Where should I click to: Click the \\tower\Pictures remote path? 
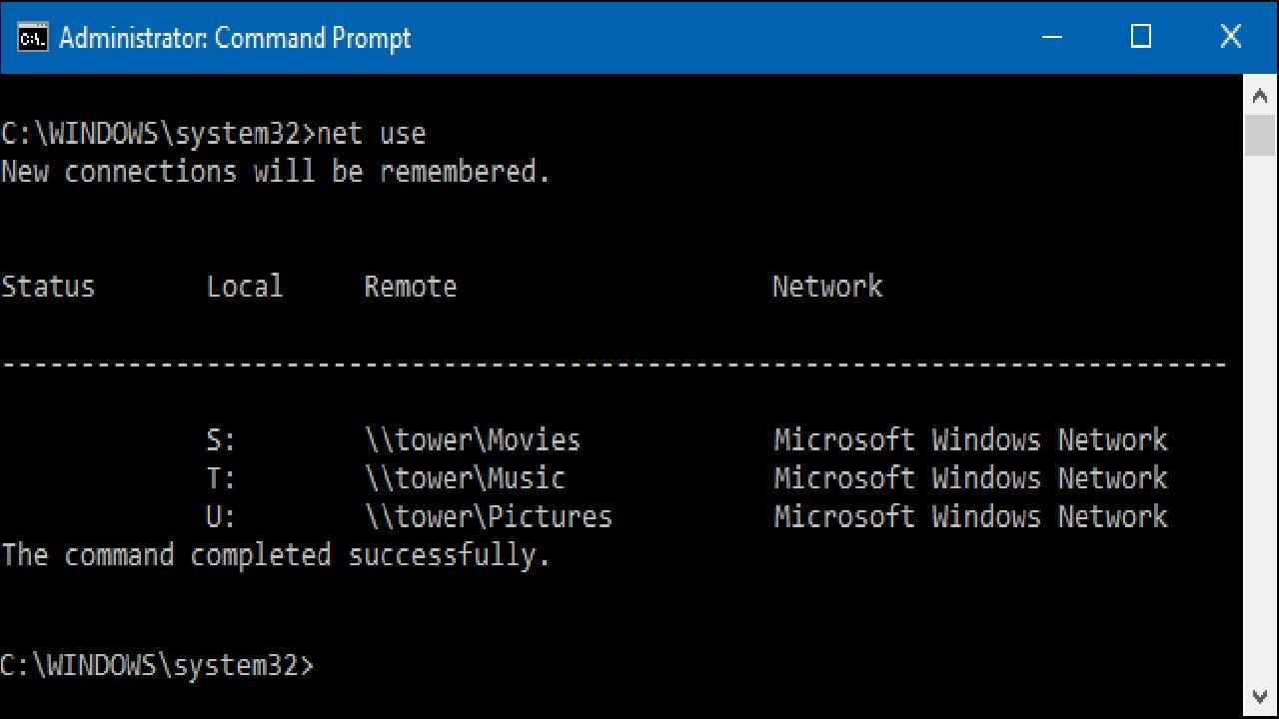pos(488,517)
